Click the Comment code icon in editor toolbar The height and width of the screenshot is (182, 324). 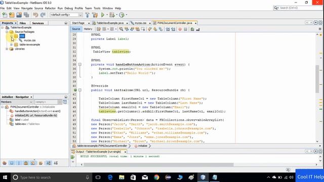tap(192, 29)
